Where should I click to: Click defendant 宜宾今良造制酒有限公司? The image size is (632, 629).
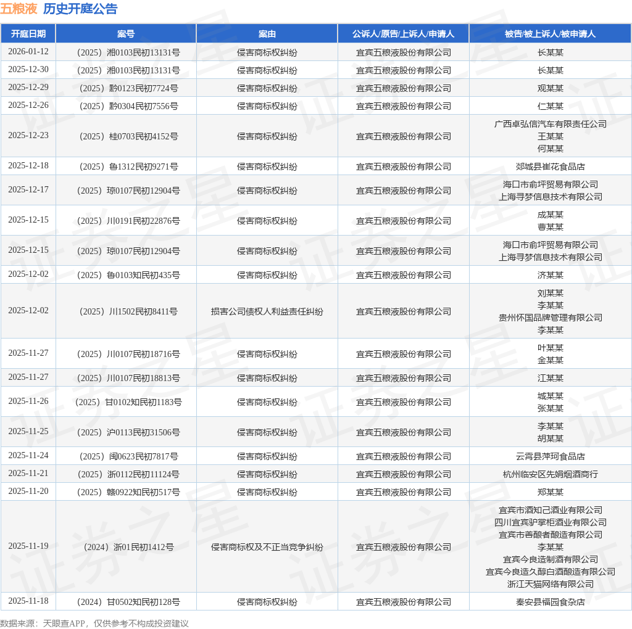(550, 560)
